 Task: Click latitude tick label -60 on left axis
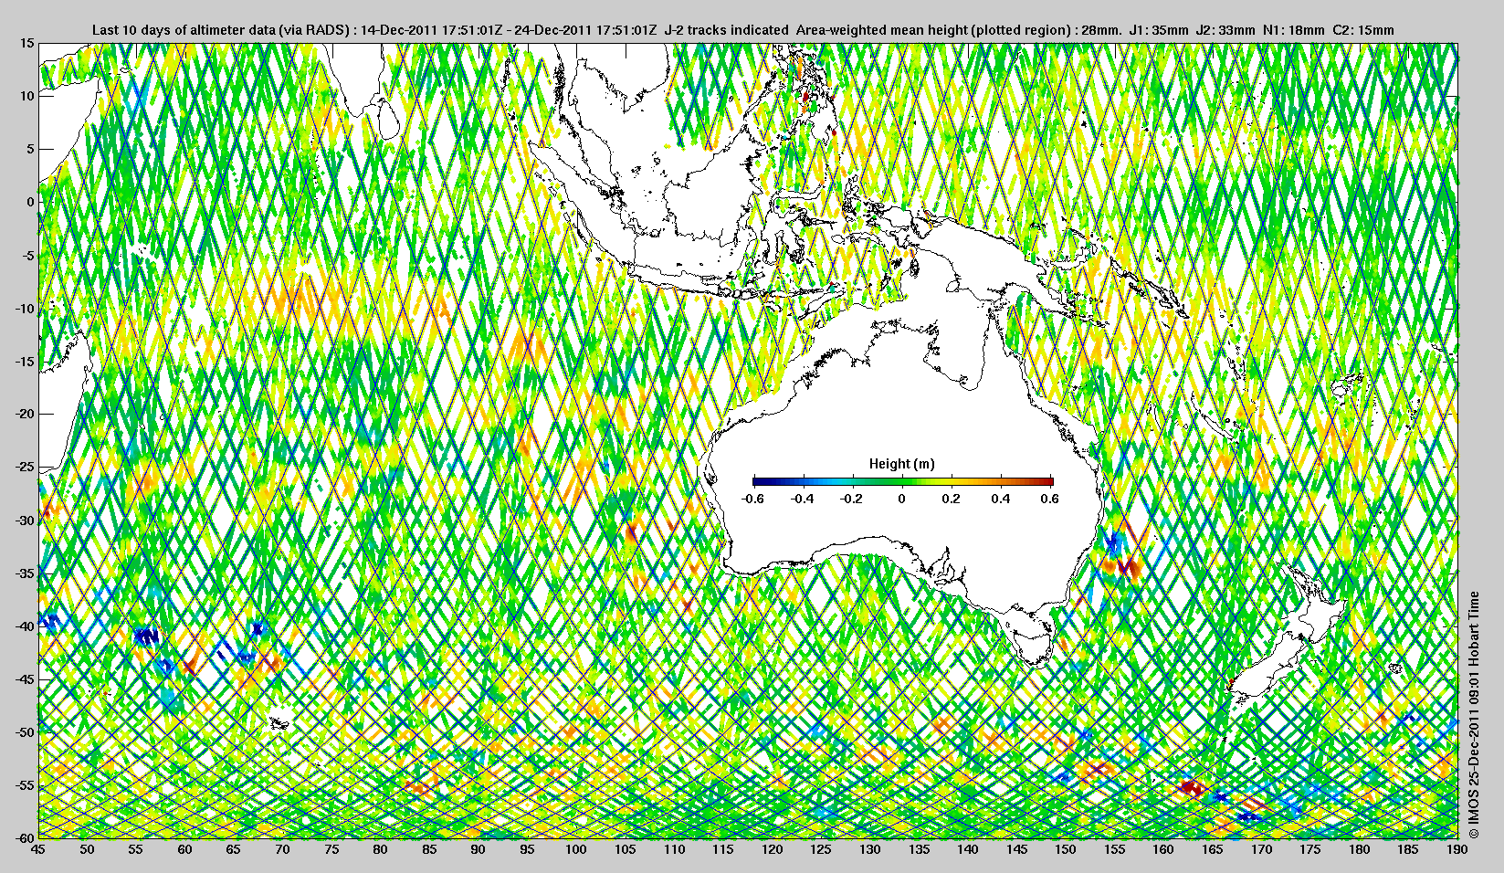coord(24,837)
